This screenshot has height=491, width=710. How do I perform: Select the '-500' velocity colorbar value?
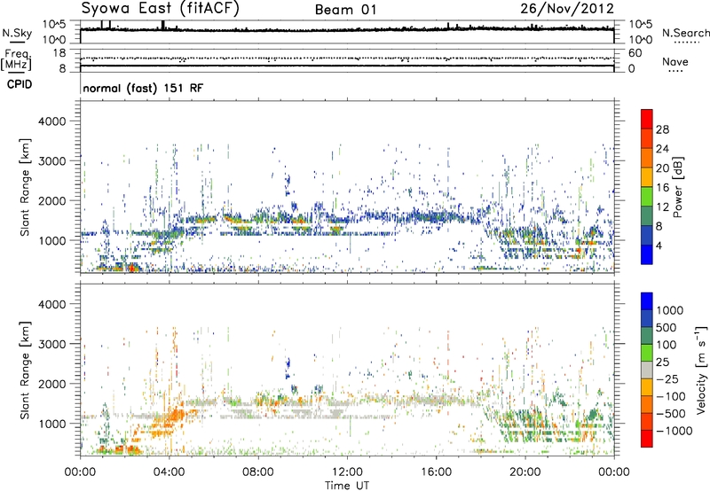(671, 413)
